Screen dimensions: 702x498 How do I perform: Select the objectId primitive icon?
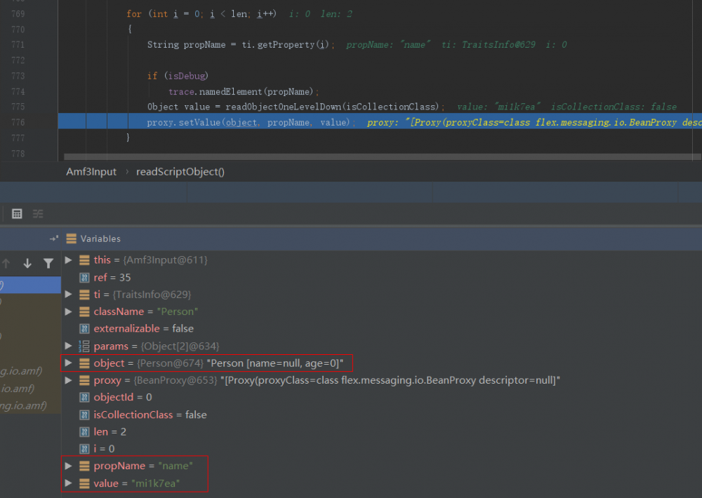pos(84,397)
